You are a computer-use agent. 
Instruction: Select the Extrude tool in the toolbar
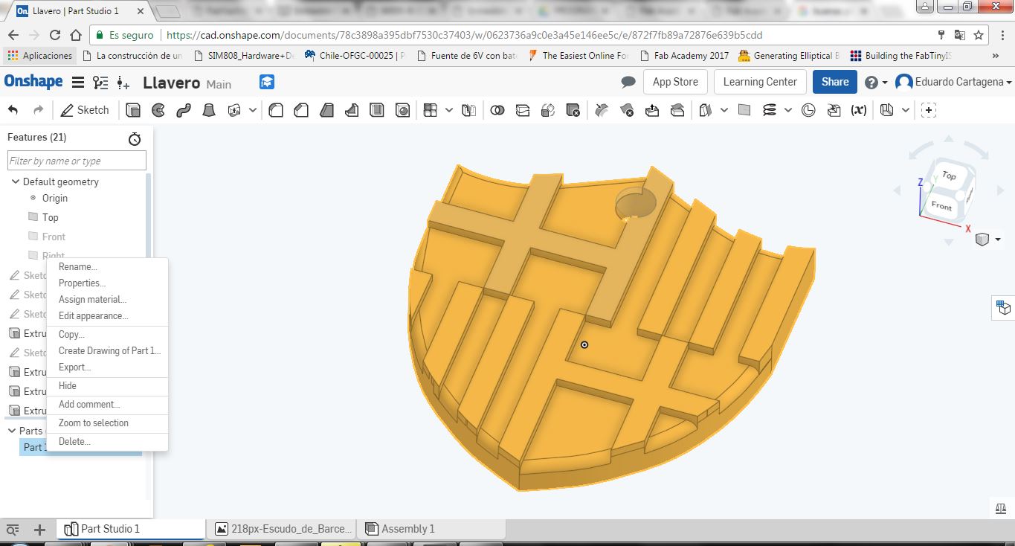pos(133,110)
